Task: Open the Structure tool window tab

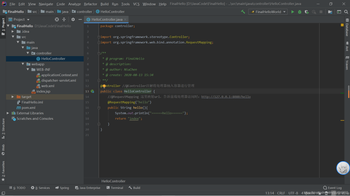Action: click(x=3, y=128)
